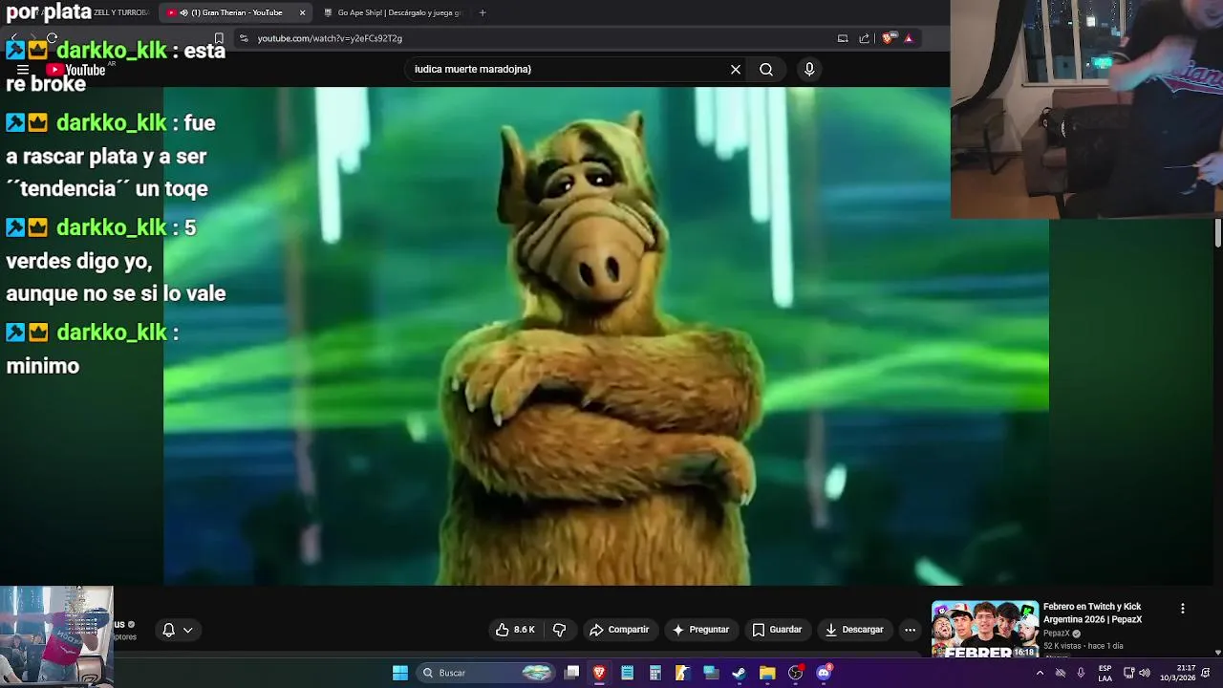1223x688 pixels.
Task: Open the notification bell dropdown
Action: 178,630
